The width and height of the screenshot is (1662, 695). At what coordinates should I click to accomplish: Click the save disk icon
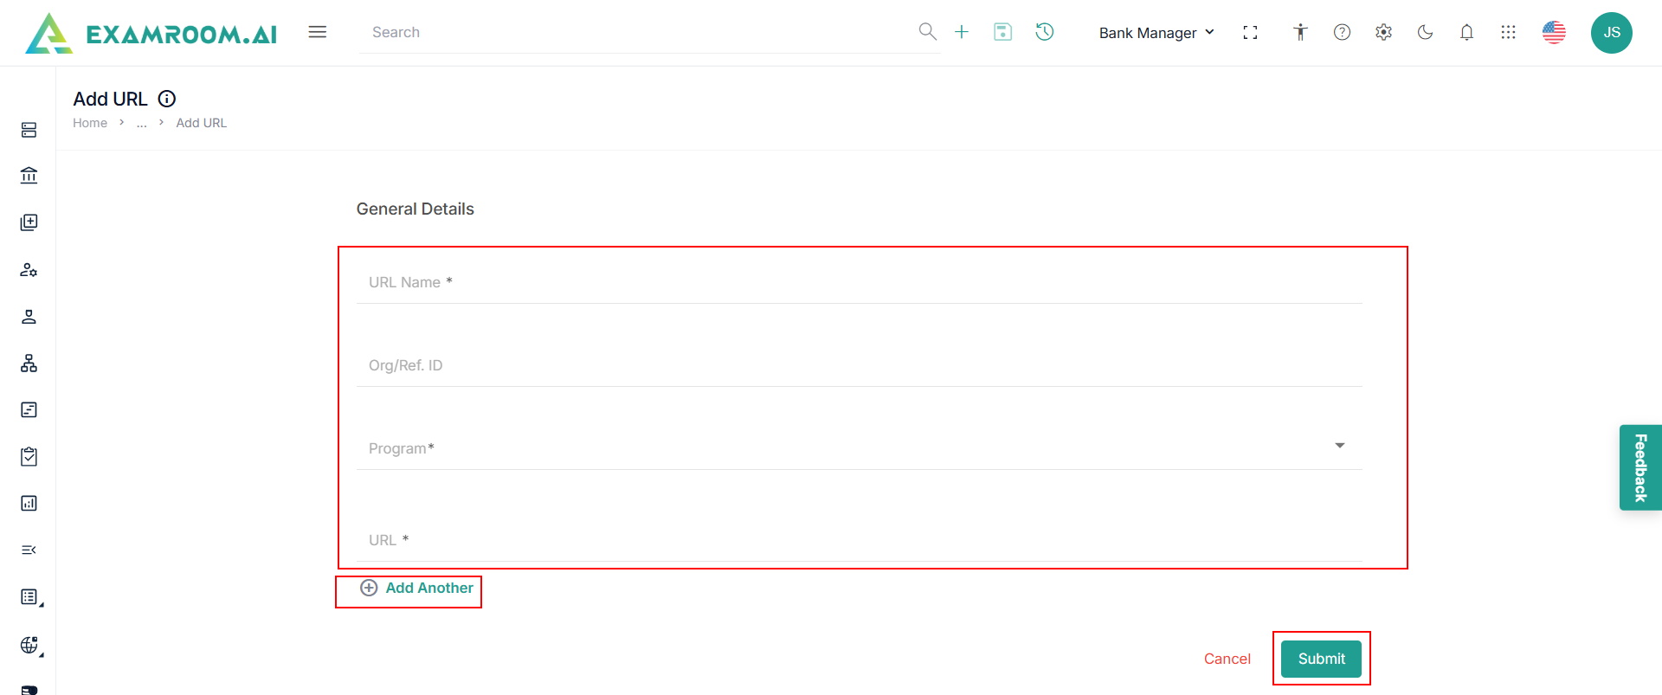(x=1003, y=32)
